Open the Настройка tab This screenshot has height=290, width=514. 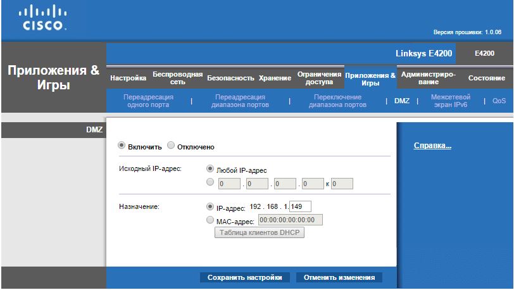[128, 79]
